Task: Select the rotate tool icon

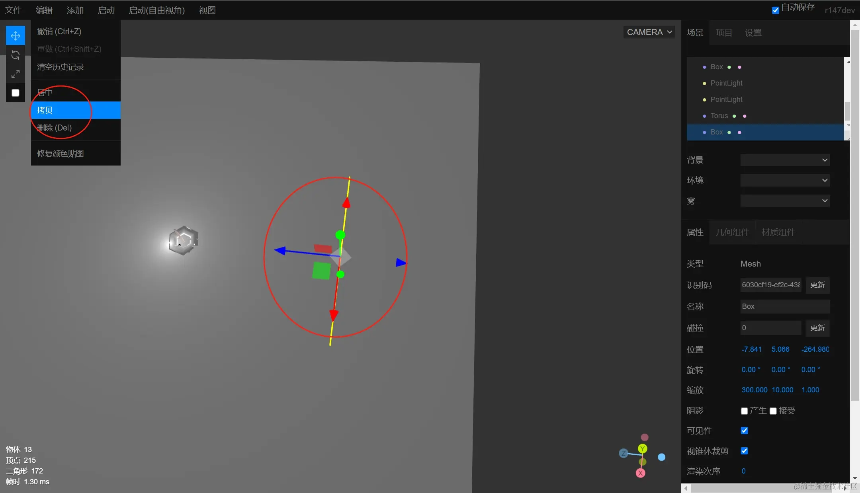Action: point(16,55)
